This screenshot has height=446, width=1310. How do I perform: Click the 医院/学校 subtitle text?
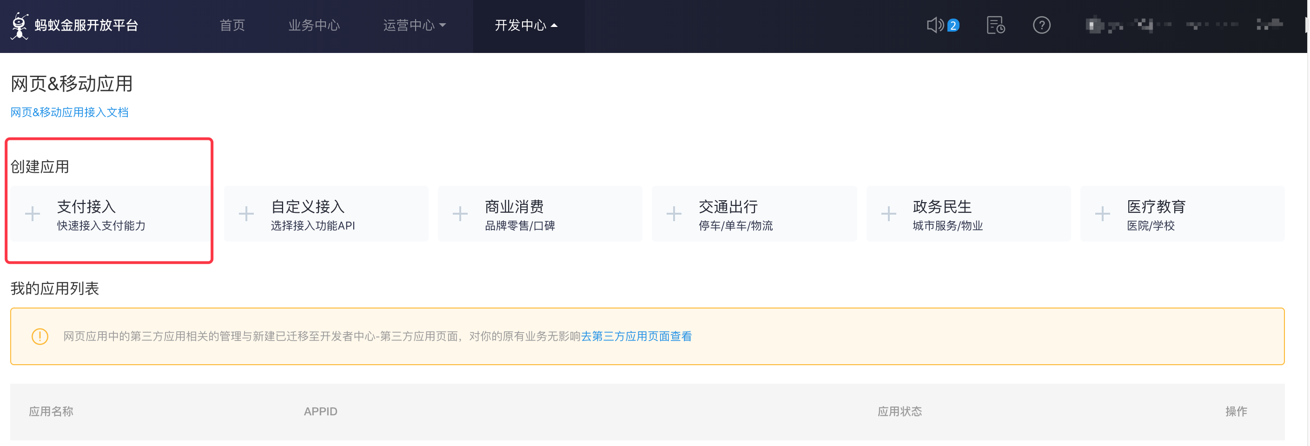point(1151,225)
